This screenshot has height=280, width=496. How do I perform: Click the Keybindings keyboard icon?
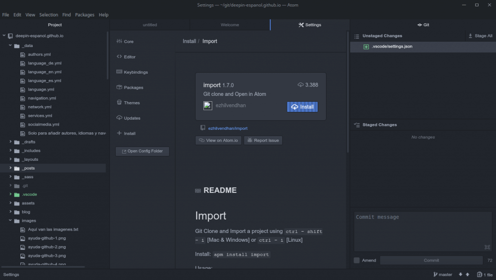pyautogui.click(x=119, y=72)
